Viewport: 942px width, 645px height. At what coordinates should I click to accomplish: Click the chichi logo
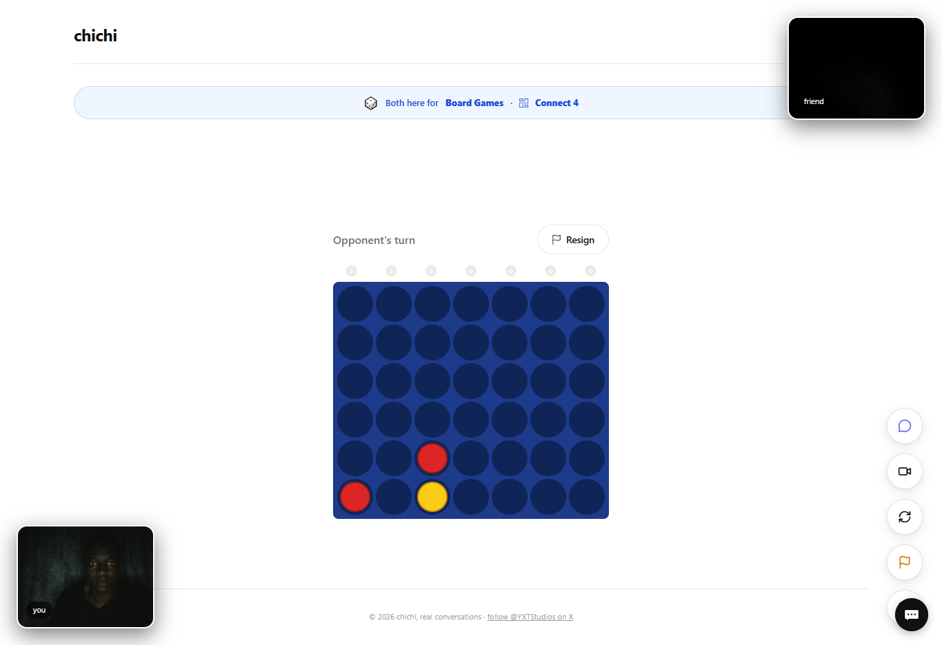(x=95, y=36)
